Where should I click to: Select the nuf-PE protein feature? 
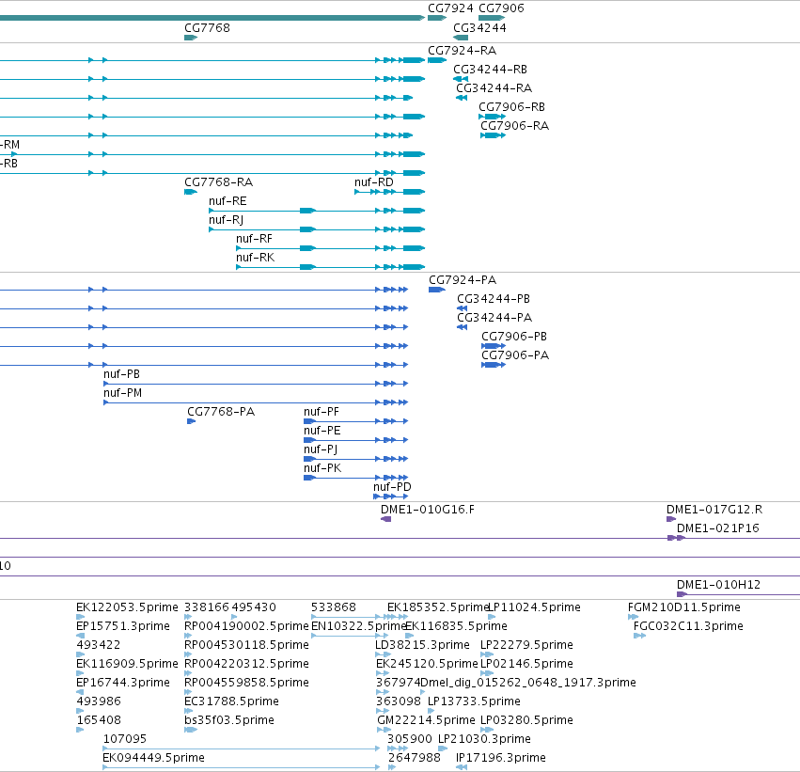coord(356,440)
